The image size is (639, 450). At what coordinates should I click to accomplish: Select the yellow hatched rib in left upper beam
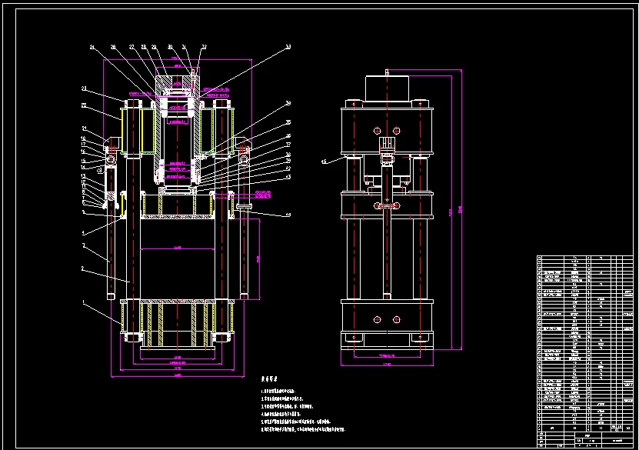click(x=122, y=131)
